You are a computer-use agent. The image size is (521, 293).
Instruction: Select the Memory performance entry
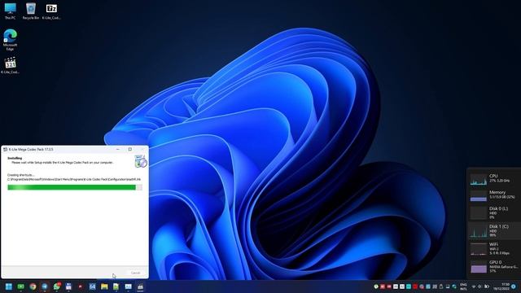click(x=494, y=195)
